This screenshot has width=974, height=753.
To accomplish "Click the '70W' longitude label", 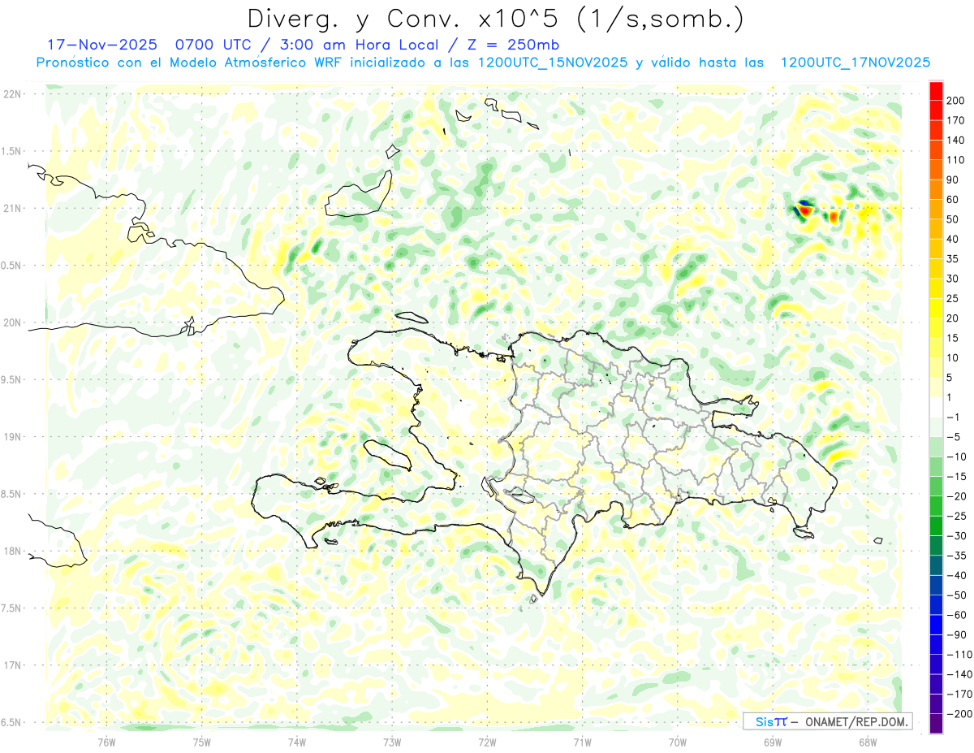I will (678, 742).
